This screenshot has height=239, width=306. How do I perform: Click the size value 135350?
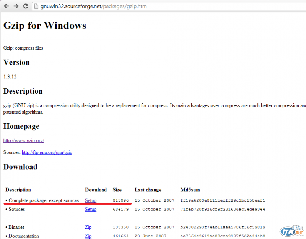(x=120, y=227)
